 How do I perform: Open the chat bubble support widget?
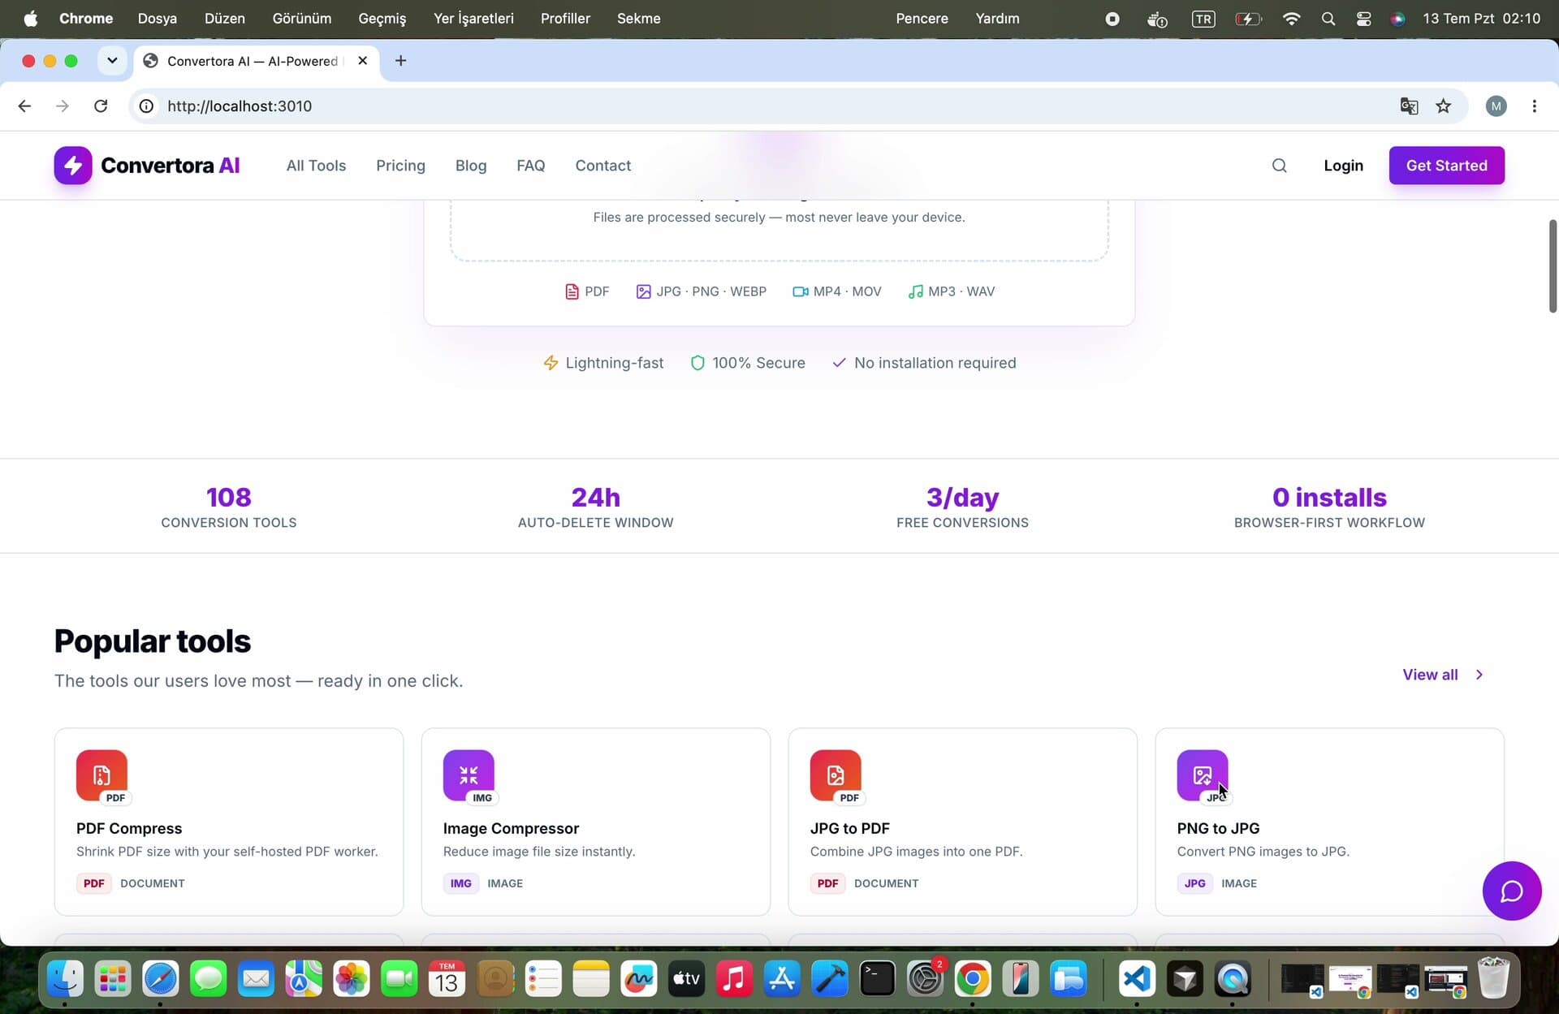click(x=1511, y=891)
